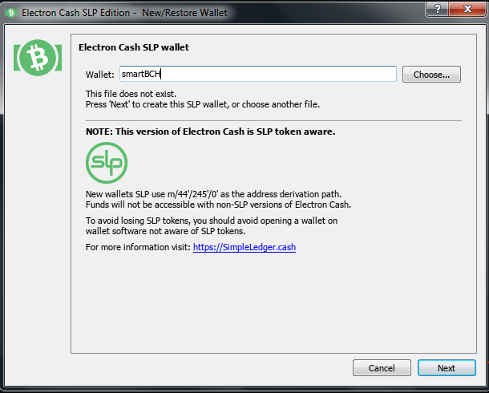This screenshot has height=393, width=489.
Task: Click the bold NOTE about SLP token awareness
Action: coord(211,132)
